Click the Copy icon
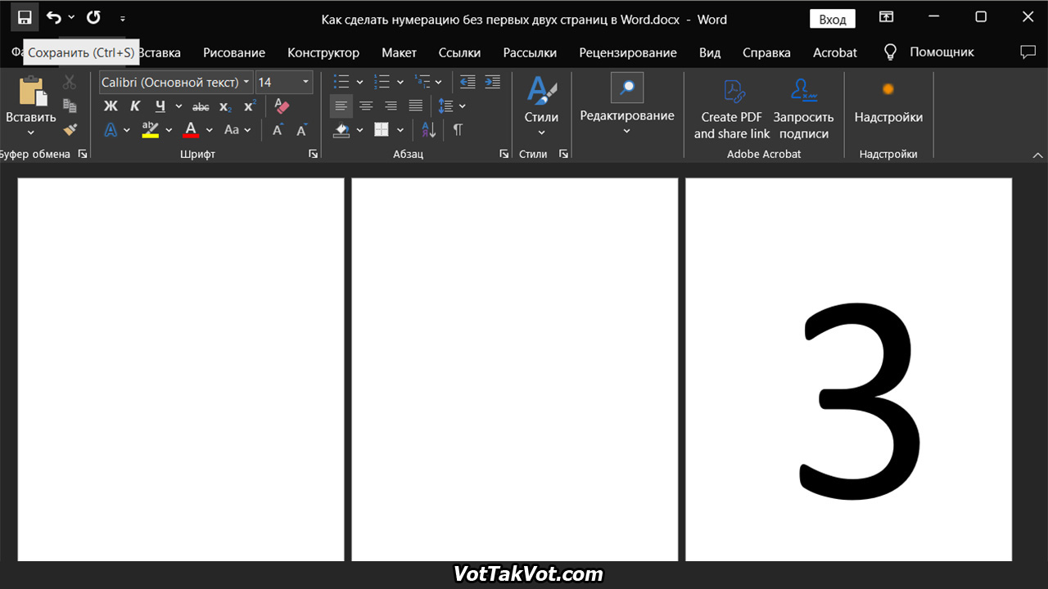Screen dimensions: 1048x589 70,106
